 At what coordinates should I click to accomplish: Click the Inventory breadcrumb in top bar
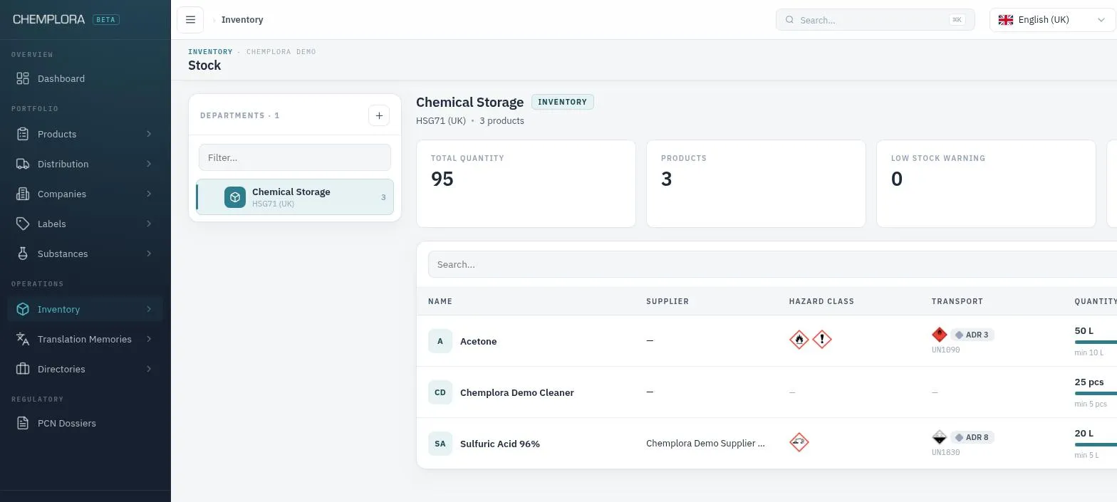click(242, 20)
